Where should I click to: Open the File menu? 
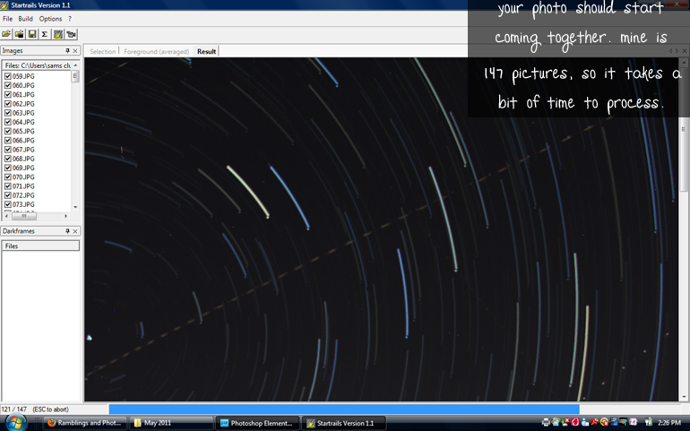pos(7,19)
